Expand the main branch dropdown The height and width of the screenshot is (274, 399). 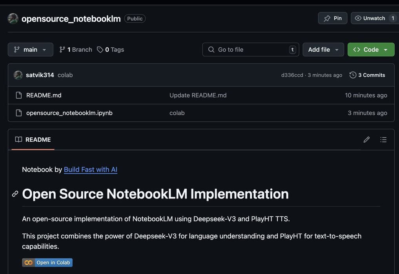pyautogui.click(x=30, y=50)
